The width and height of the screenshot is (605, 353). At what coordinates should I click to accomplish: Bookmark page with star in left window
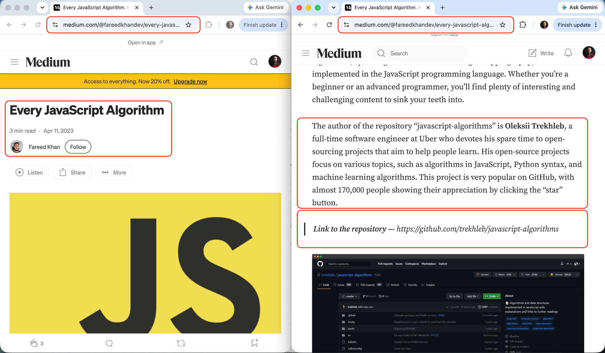tap(188, 25)
